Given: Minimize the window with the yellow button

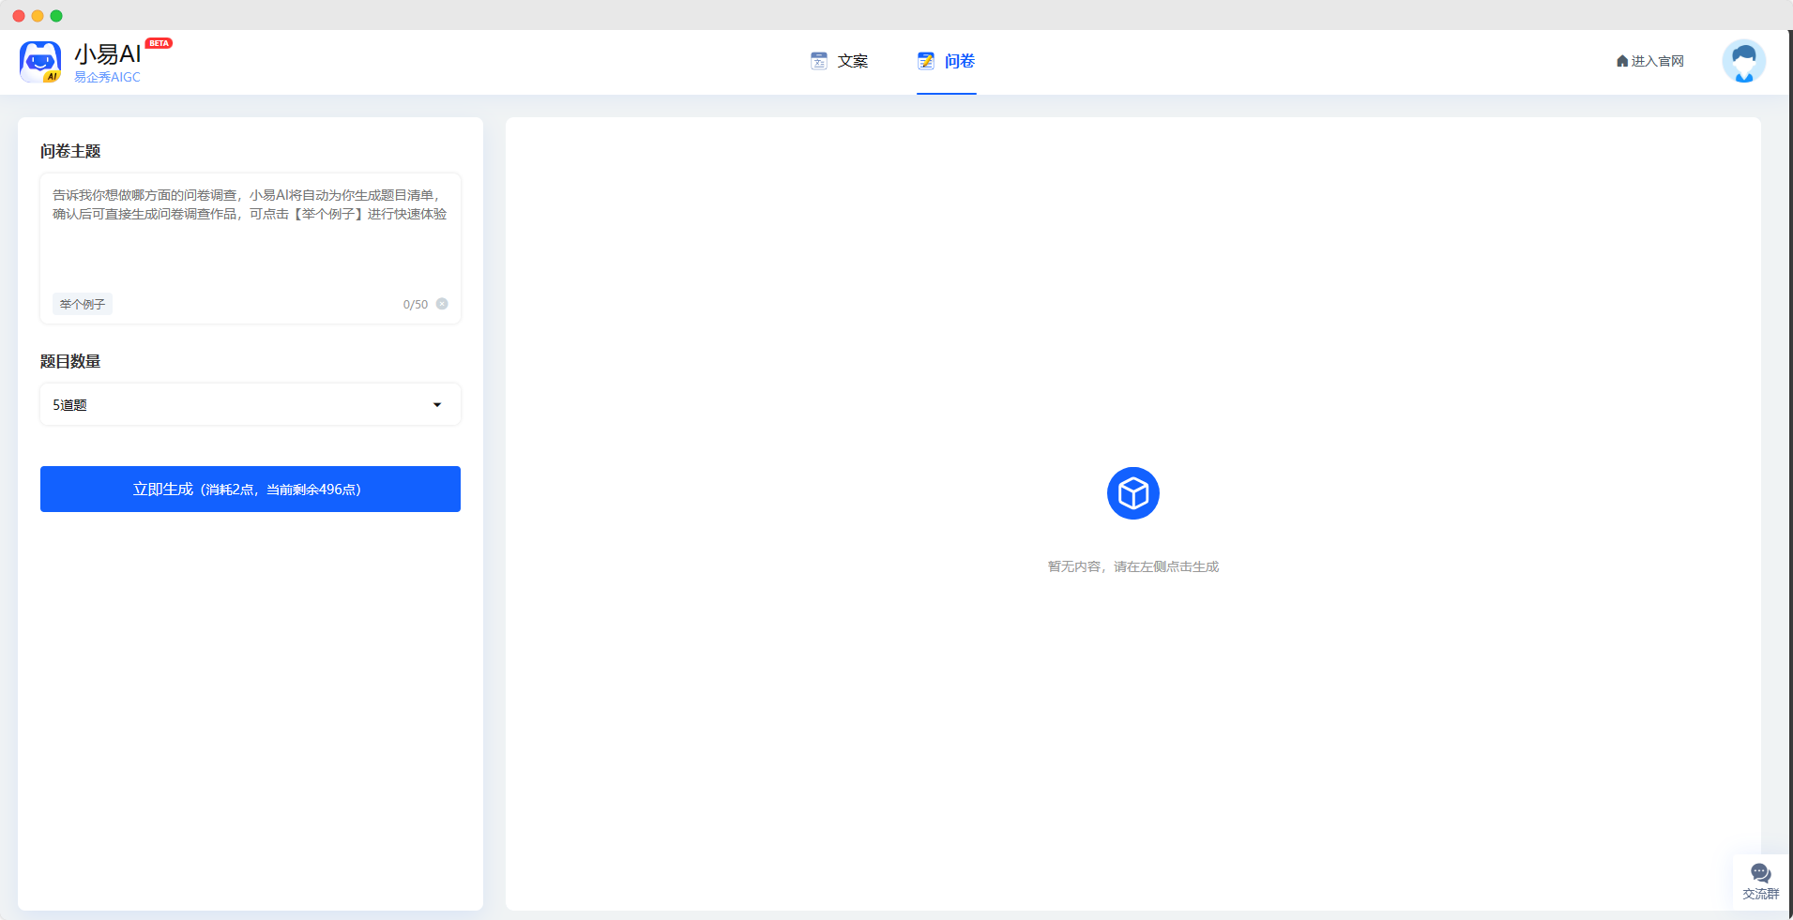Looking at the screenshot, I should 38,16.
